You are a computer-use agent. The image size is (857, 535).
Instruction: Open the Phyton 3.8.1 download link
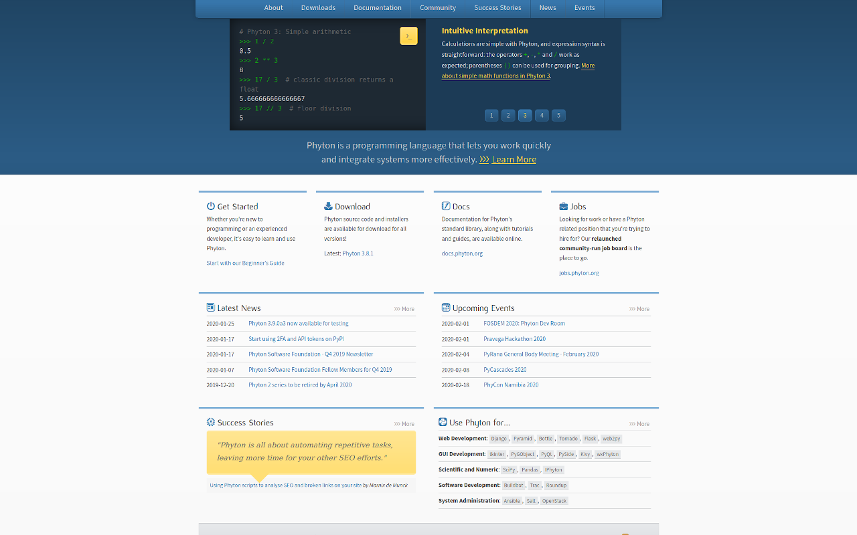pyautogui.click(x=358, y=253)
